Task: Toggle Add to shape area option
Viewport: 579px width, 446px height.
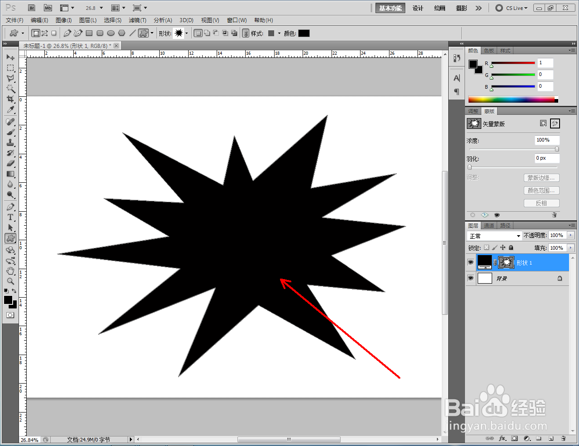Action: [207, 33]
